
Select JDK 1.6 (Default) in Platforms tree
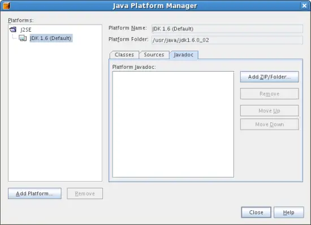(x=50, y=38)
